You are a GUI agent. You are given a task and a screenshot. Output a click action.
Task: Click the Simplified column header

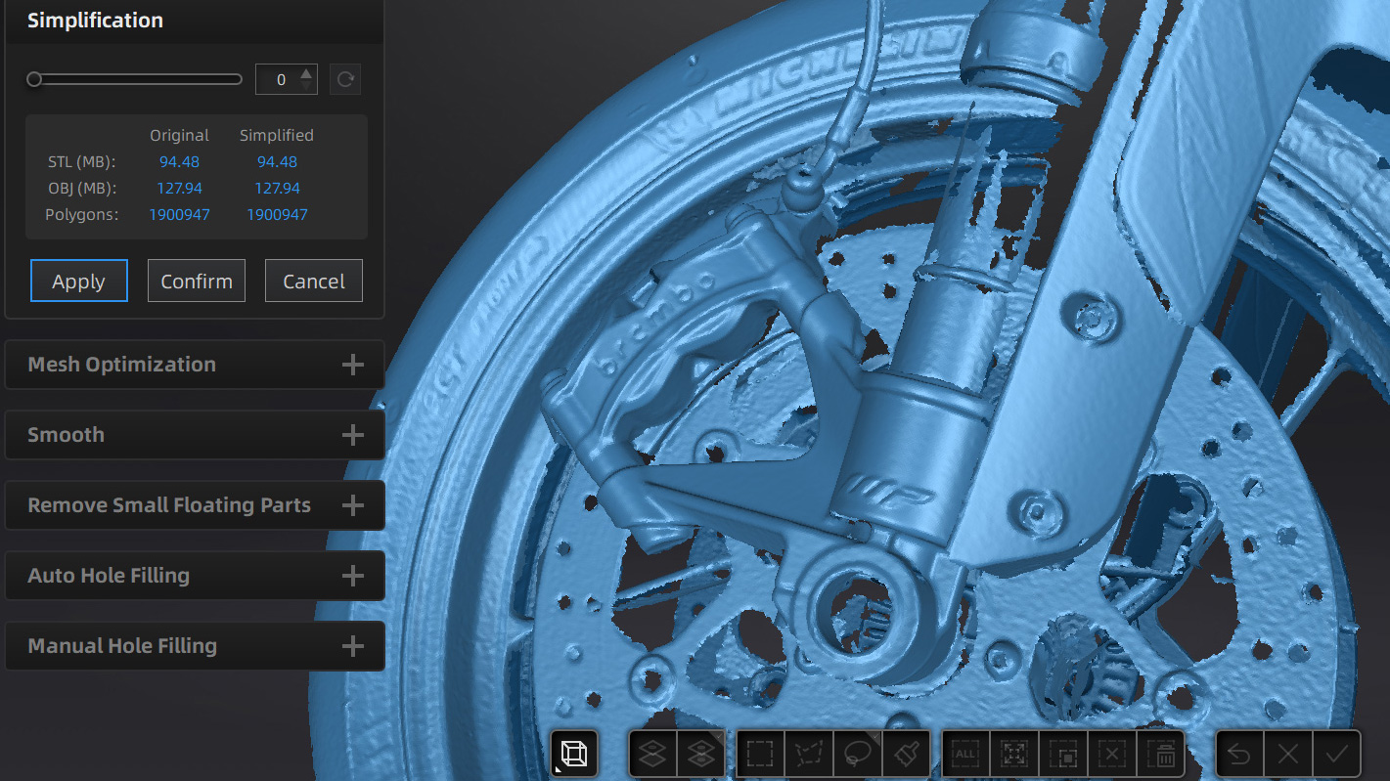tap(277, 135)
